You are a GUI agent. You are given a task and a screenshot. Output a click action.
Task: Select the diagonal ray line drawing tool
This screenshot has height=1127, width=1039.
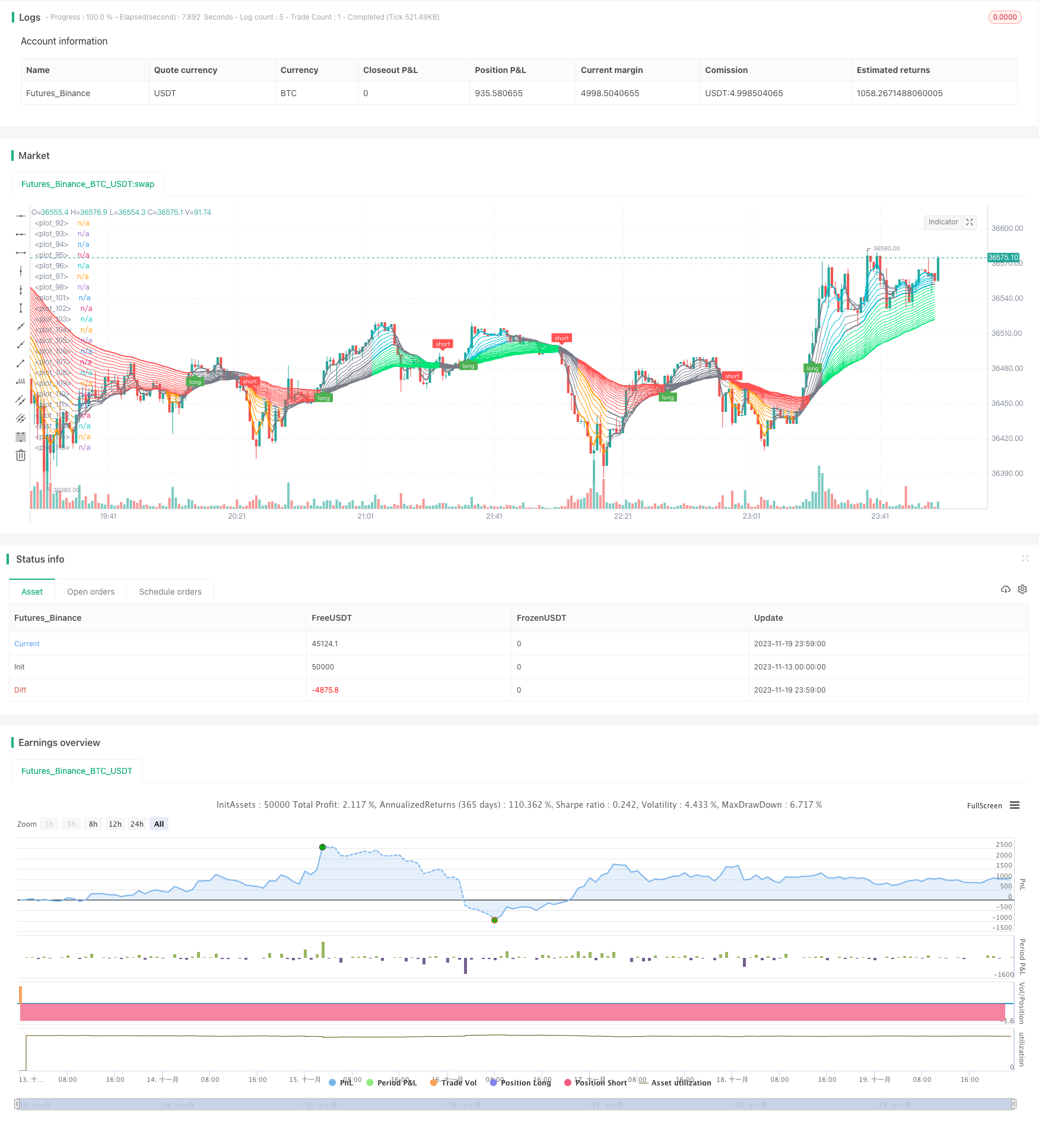click(21, 345)
